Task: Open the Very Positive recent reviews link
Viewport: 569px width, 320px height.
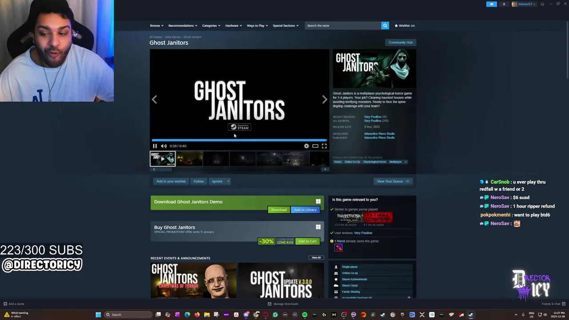Action: point(373,117)
